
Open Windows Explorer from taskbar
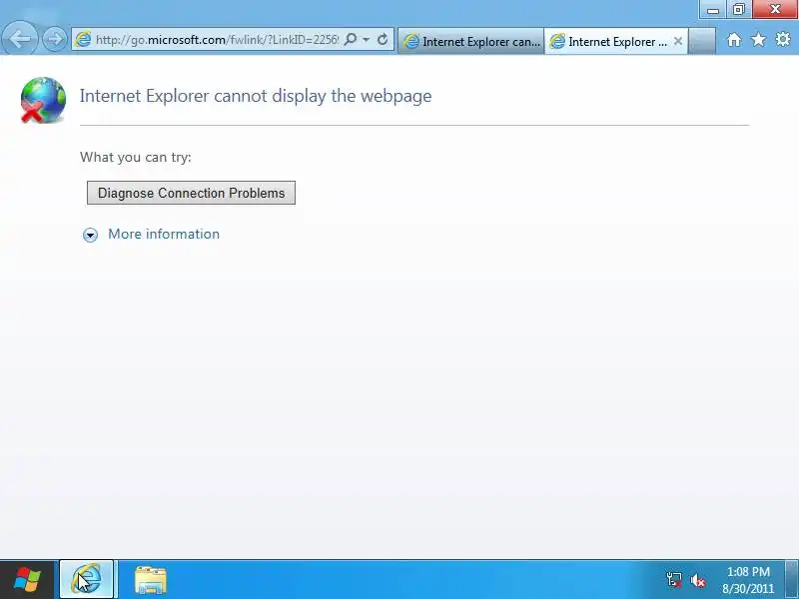tap(151, 580)
